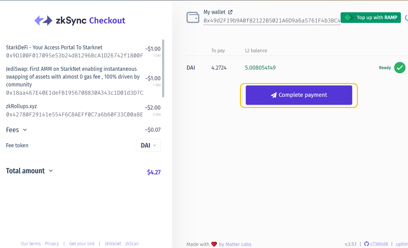The width and height of the screenshot is (408, 248).
Task: Click the red heart icon
Action: [214, 244]
